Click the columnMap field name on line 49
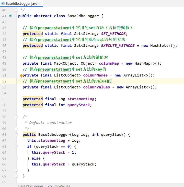 pos(109,63)
